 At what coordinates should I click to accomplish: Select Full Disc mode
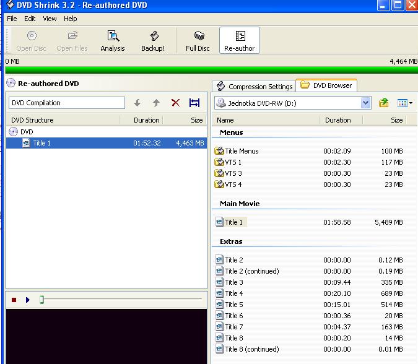198,40
